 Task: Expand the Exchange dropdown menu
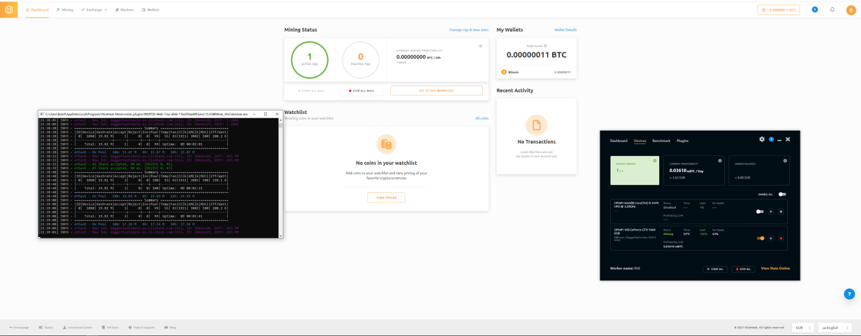pos(94,10)
